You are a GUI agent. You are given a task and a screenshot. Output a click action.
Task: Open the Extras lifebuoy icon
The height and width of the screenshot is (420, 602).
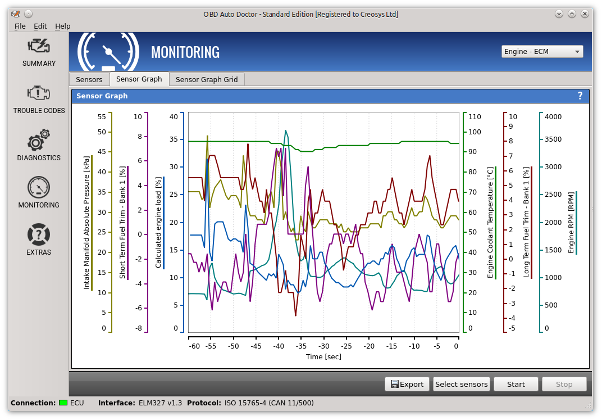pyautogui.click(x=39, y=234)
